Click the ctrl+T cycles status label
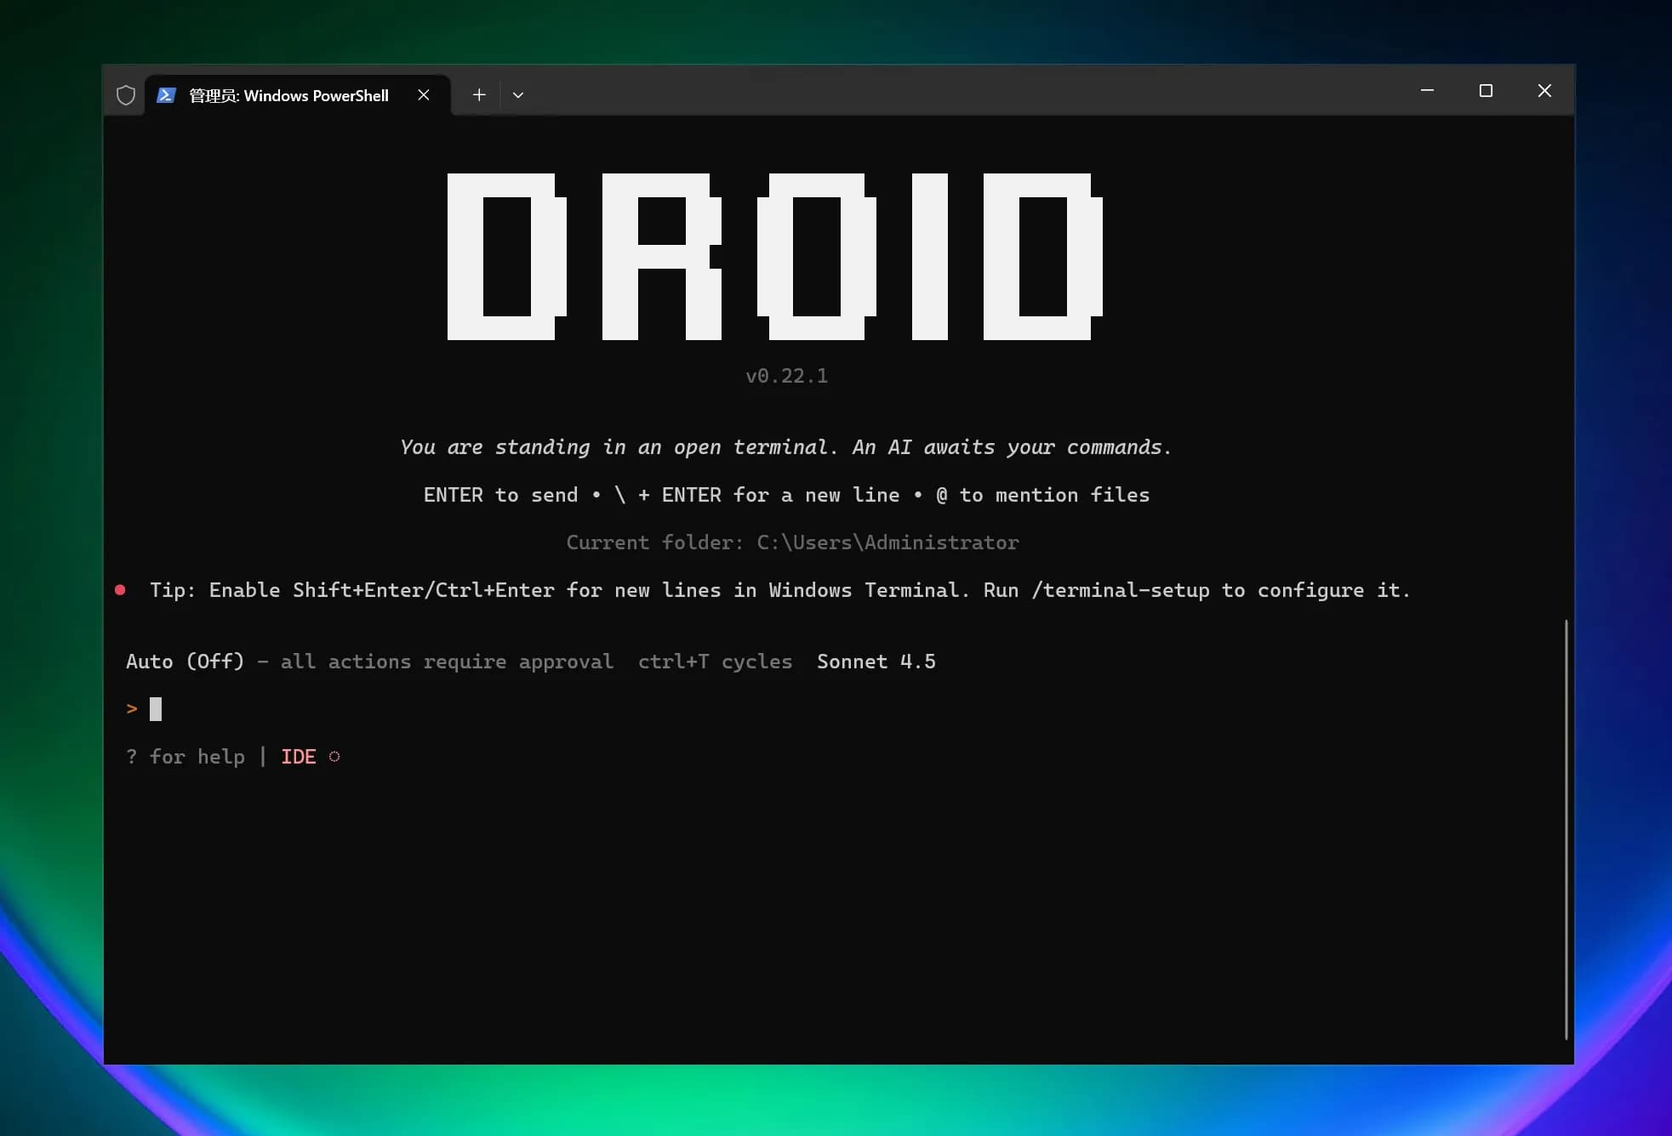The width and height of the screenshot is (1672, 1136). [714, 661]
